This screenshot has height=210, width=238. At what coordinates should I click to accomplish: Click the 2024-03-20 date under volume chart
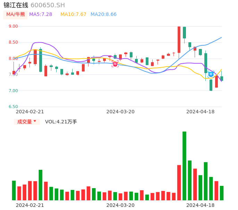[x=120, y=205]
